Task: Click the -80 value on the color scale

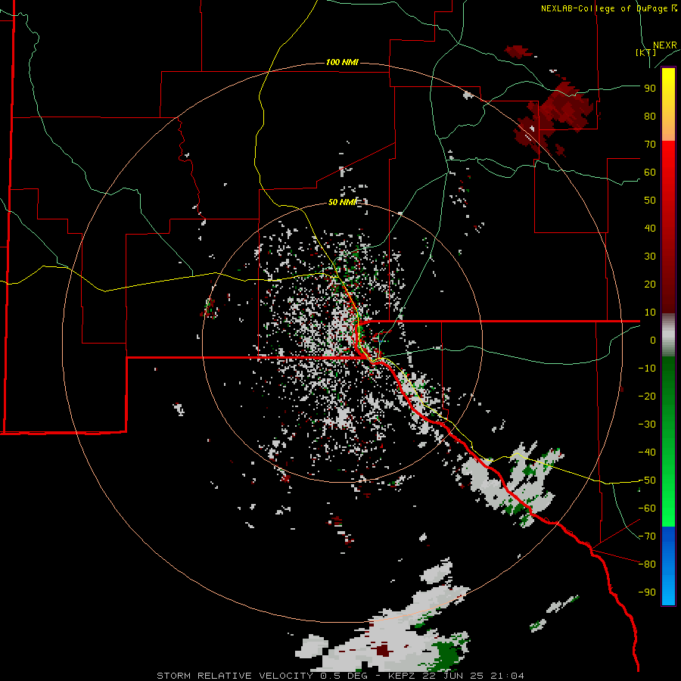Action: pyautogui.click(x=647, y=564)
